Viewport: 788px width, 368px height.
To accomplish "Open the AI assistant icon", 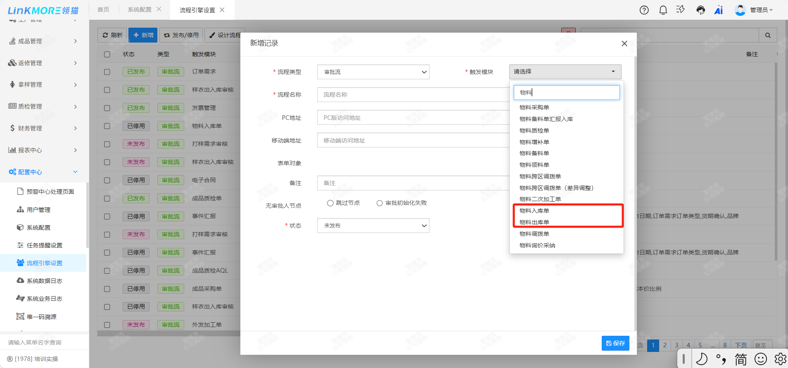I will click(x=719, y=10).
